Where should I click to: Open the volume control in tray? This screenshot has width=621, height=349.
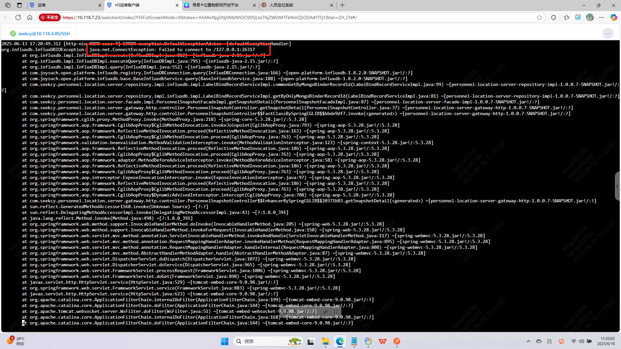pyautogui.click(x=581, y=341)
